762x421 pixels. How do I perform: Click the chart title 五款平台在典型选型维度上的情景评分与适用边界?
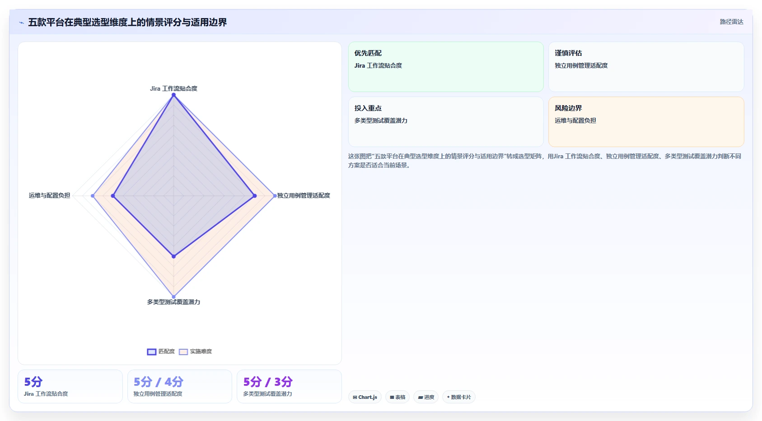point(127,22)
